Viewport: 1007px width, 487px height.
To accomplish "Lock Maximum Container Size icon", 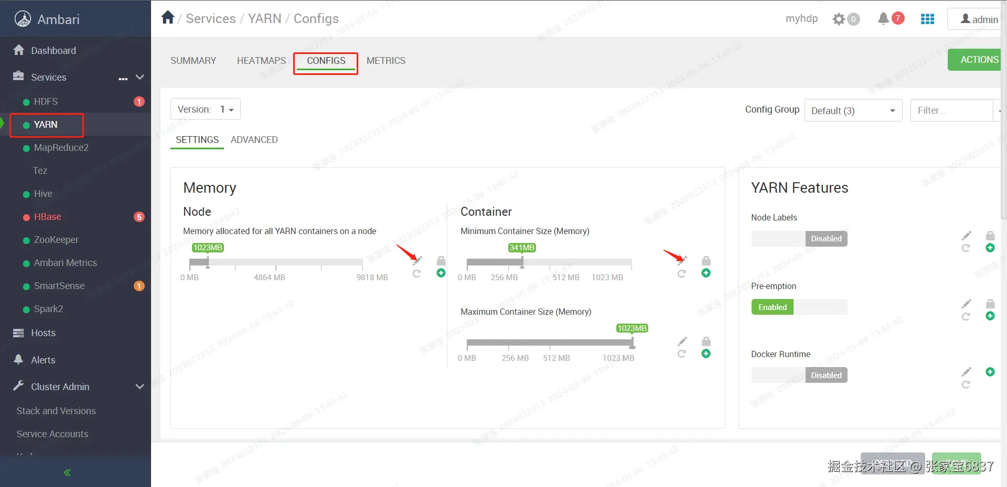I will tap(706, 341).
